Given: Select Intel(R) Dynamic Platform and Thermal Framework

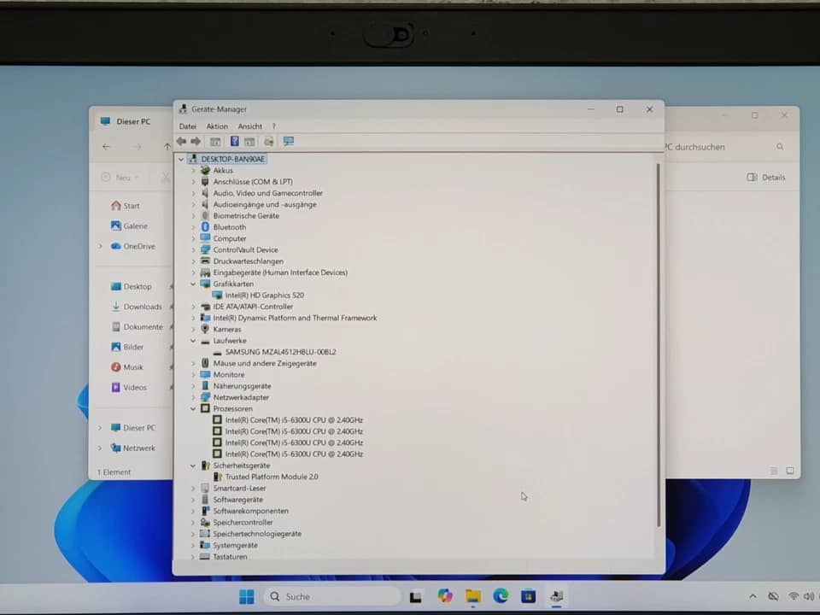Looking at the screenshot, I should tap(295, 318).
